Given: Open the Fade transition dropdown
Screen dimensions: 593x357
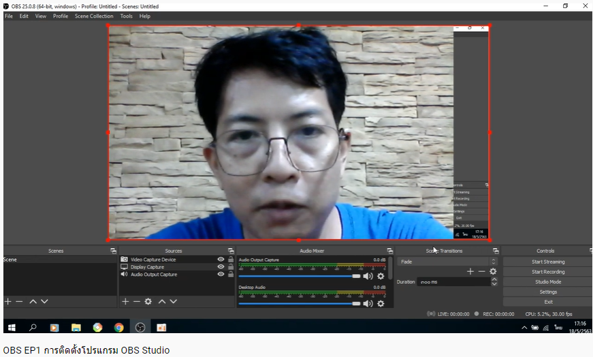Looking at the screenshot, I should [448, 262].
